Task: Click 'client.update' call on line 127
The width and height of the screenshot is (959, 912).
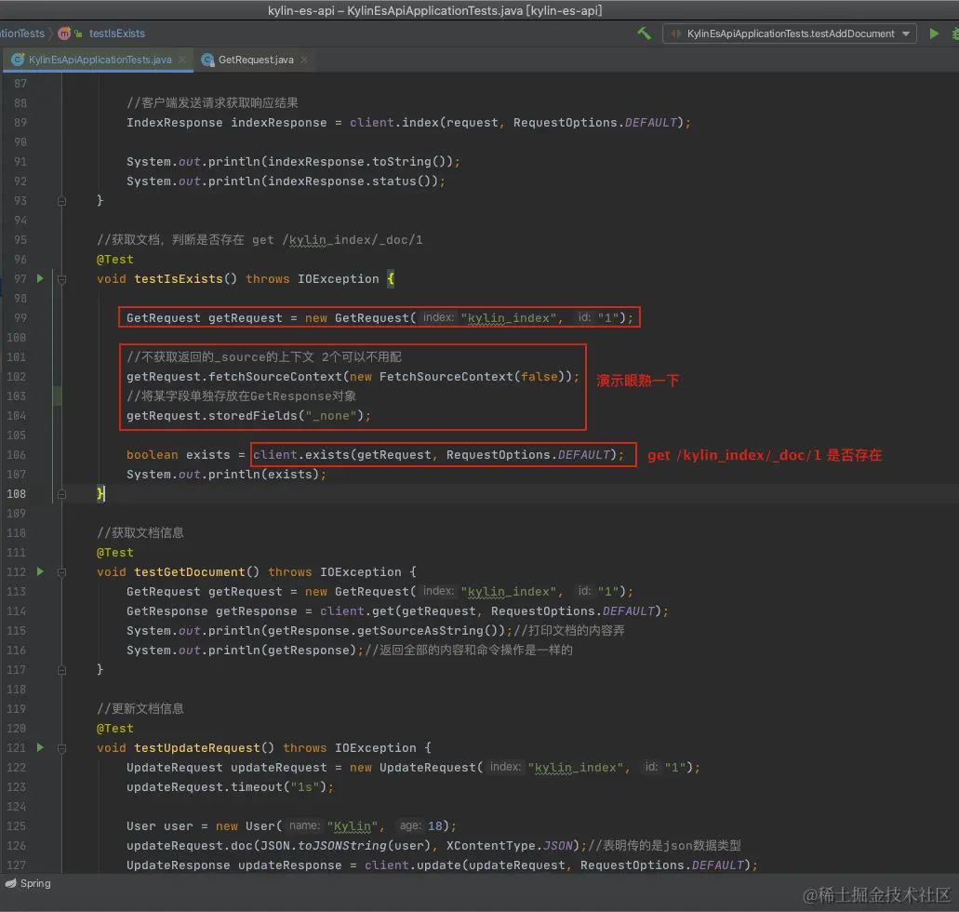Action: [x=413, y=865]
